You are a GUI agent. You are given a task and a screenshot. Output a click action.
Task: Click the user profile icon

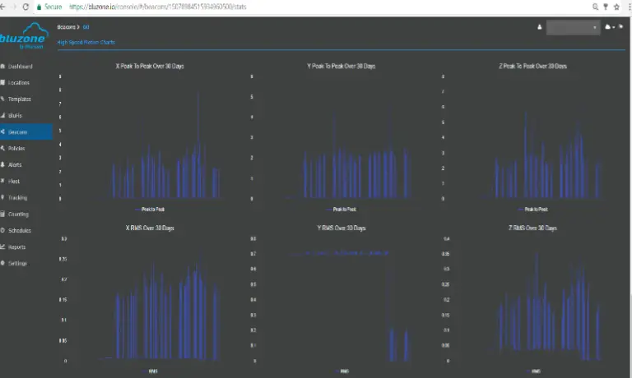coord(540,27)
